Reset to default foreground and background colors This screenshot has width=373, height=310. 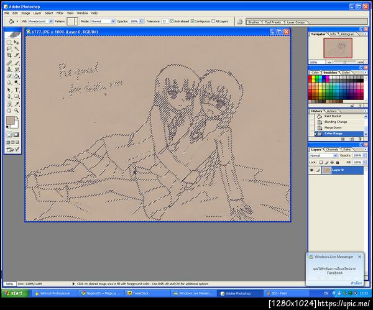(x=7, y=127)
